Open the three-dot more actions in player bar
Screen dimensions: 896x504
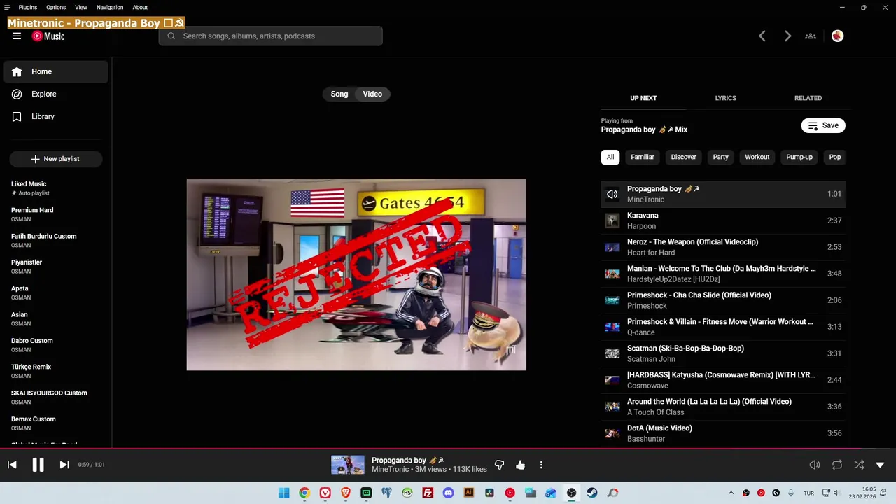(541, 465)
